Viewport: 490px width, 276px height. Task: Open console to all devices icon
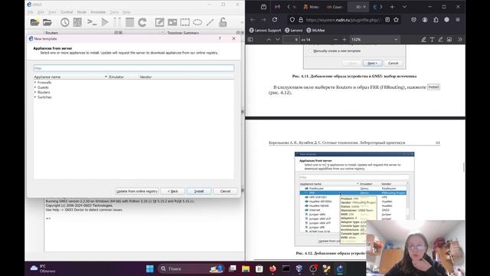point(92,22)
